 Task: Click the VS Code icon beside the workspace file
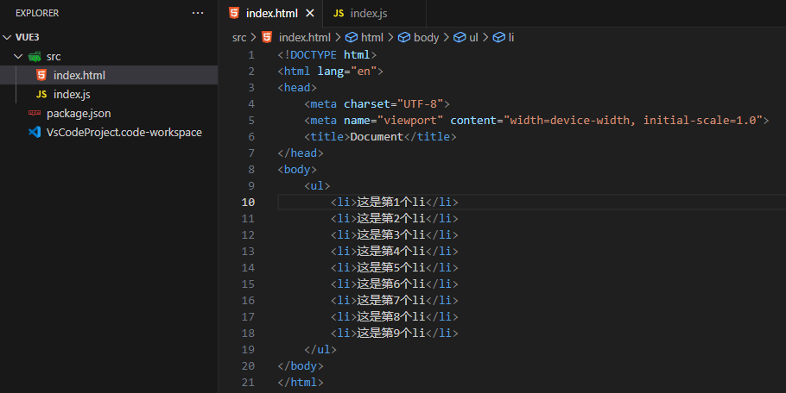[x=35, y=133]
